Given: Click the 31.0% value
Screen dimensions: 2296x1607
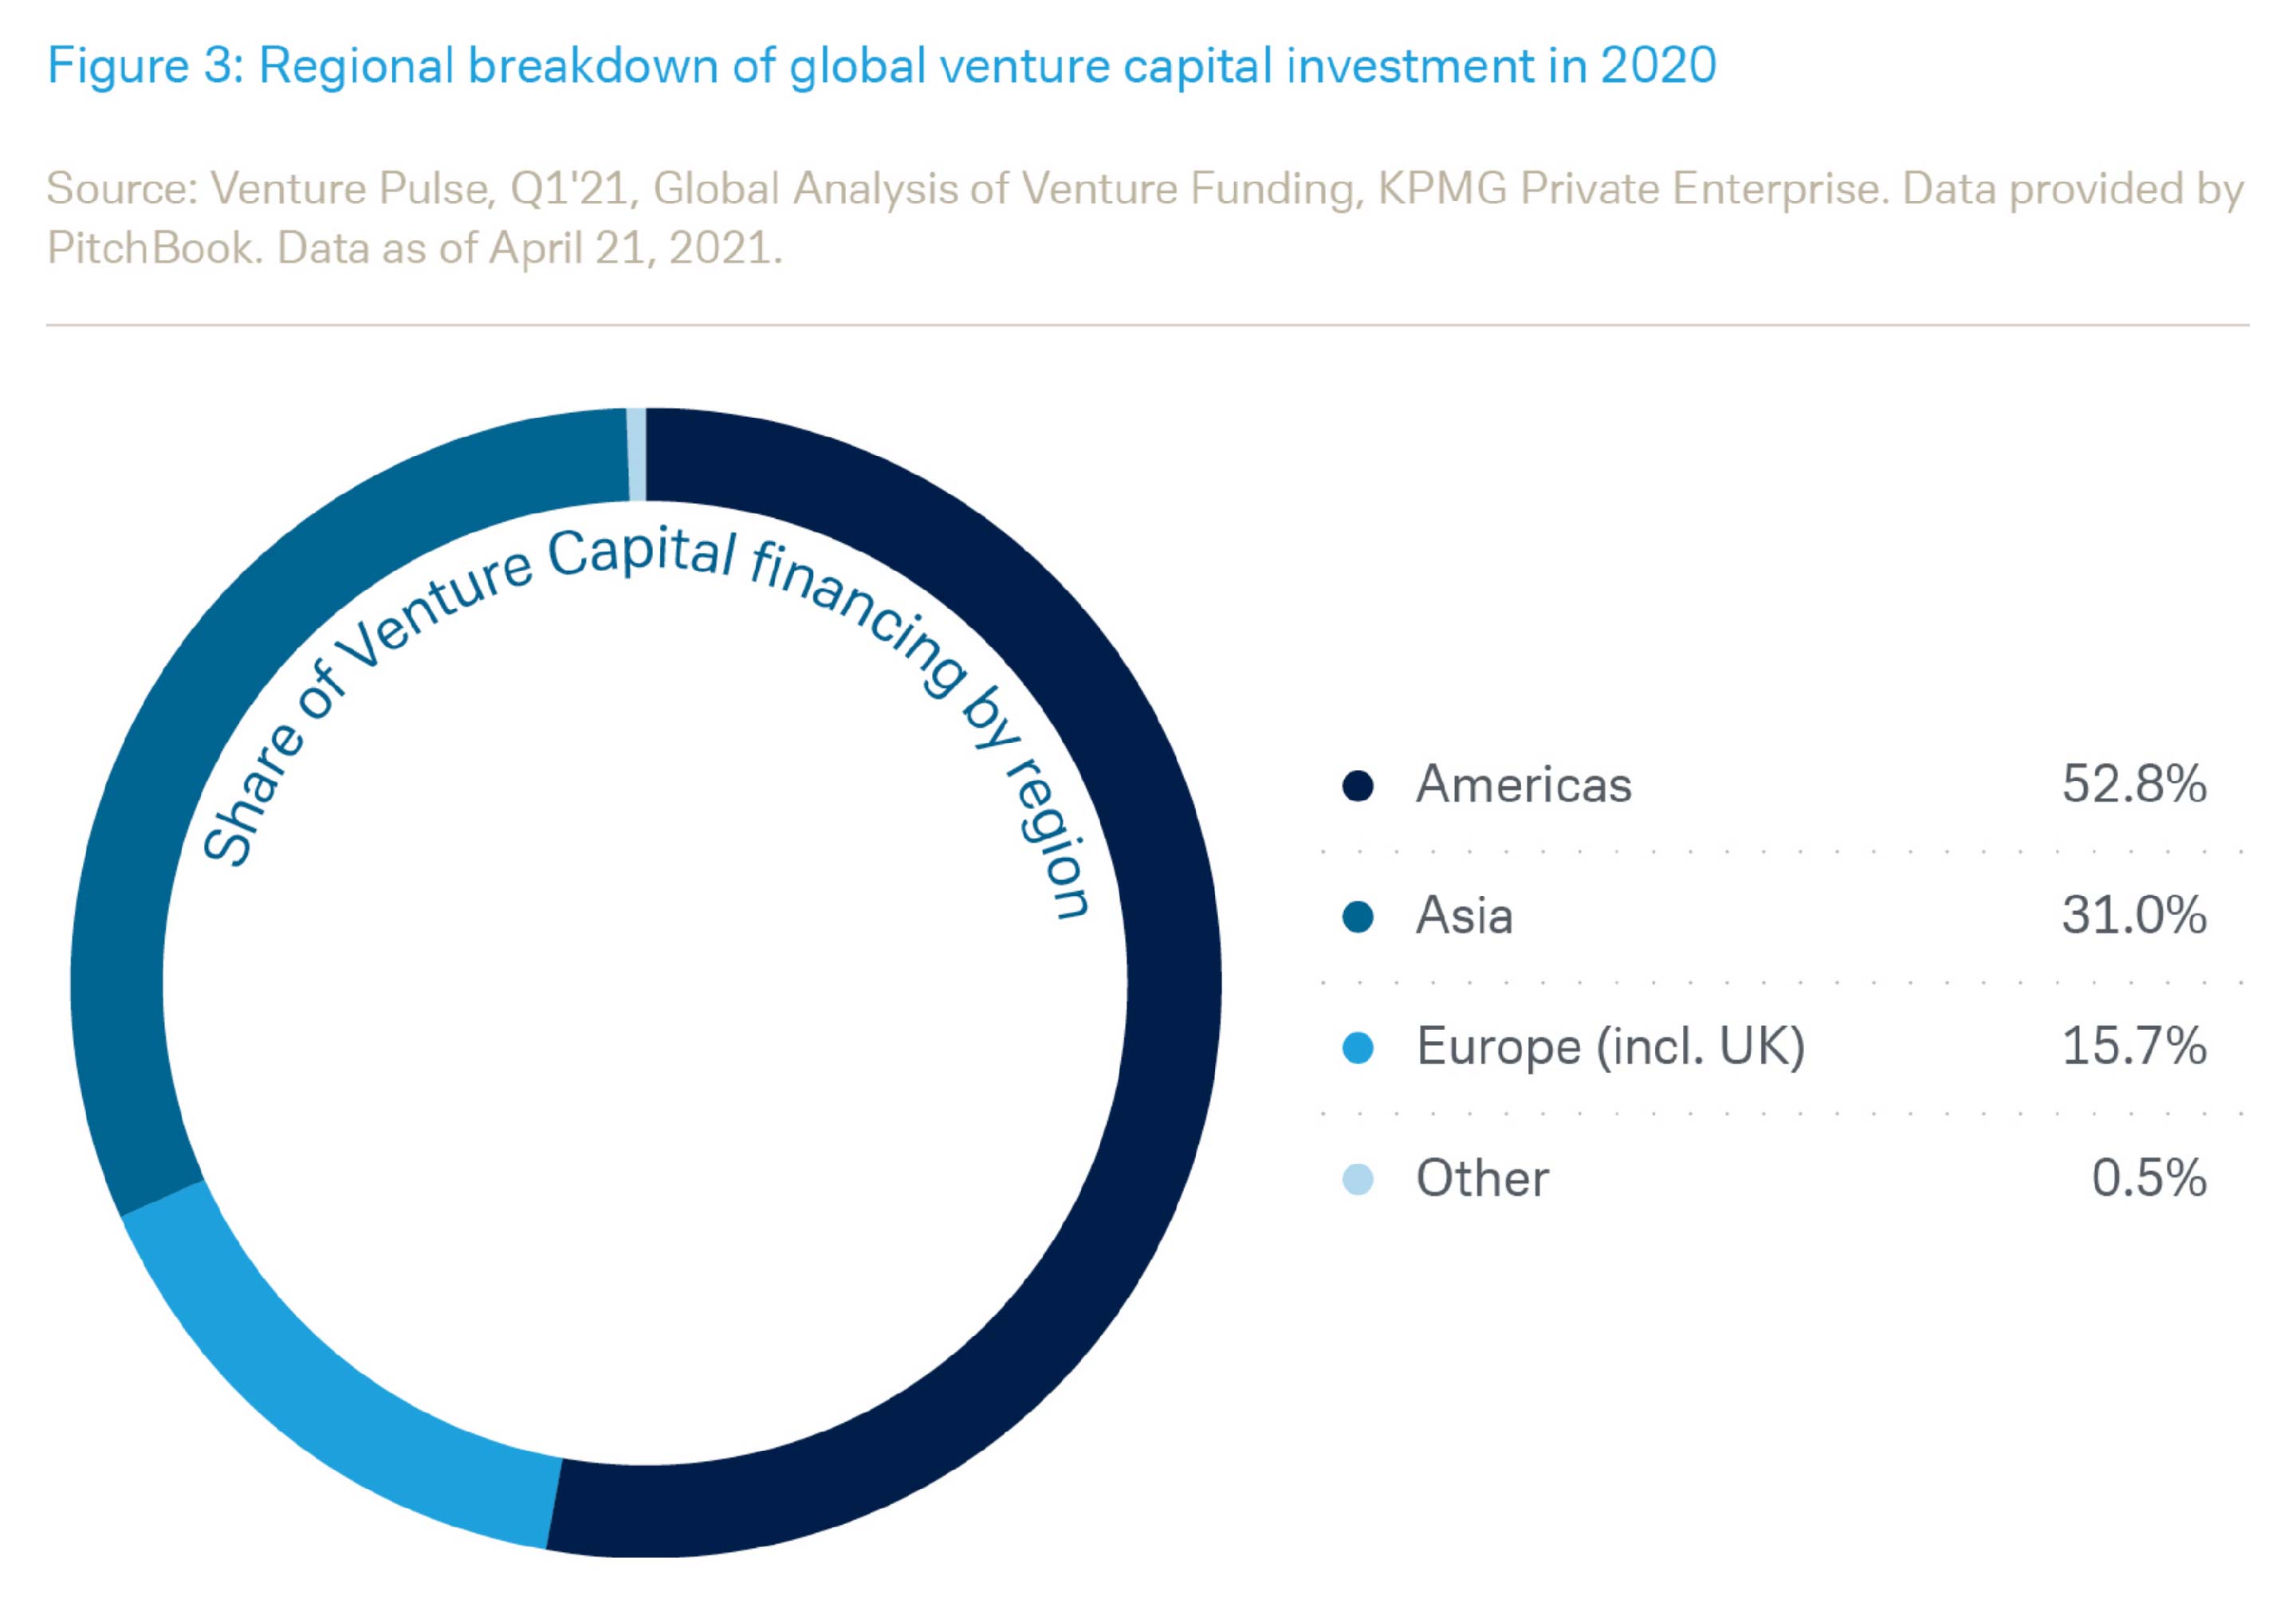Looking at the screenshot, I should (2133, 916).
